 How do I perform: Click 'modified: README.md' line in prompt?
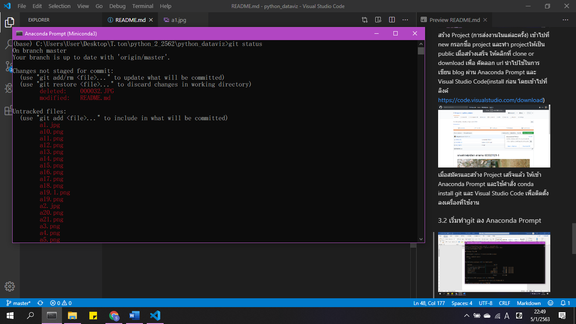[75, 98]
